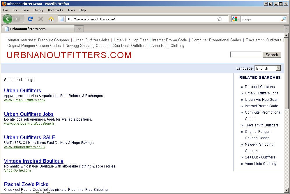Select the urbnanoutfitters.com tab
Image resolution: width=290 pixels, height=194 pixels.
click(38, 29)
